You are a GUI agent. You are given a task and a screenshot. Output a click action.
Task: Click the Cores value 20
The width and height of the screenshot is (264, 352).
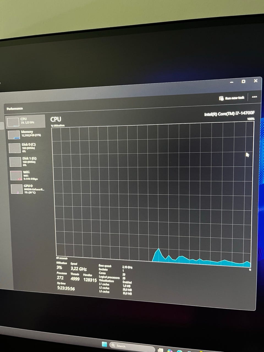[124, 274]
